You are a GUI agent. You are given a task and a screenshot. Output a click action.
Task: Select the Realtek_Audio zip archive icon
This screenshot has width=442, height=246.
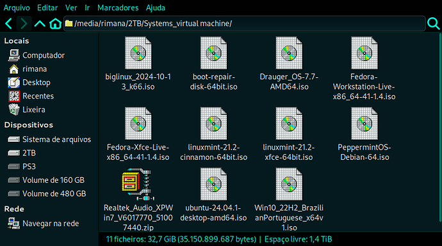pyautogui.click(x=138, y=184)
